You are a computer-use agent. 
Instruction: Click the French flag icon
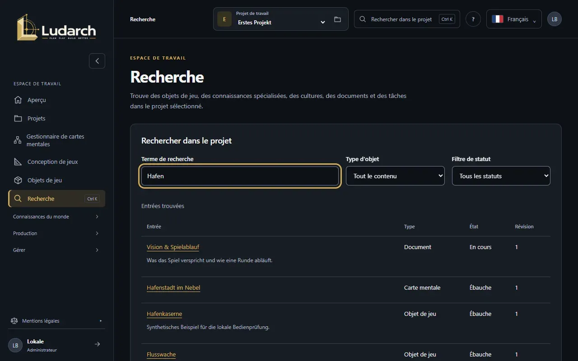[x=498, y=19]
